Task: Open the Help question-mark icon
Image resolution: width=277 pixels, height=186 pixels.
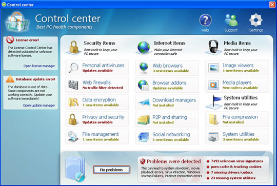Action: click(x=205, y=20)
